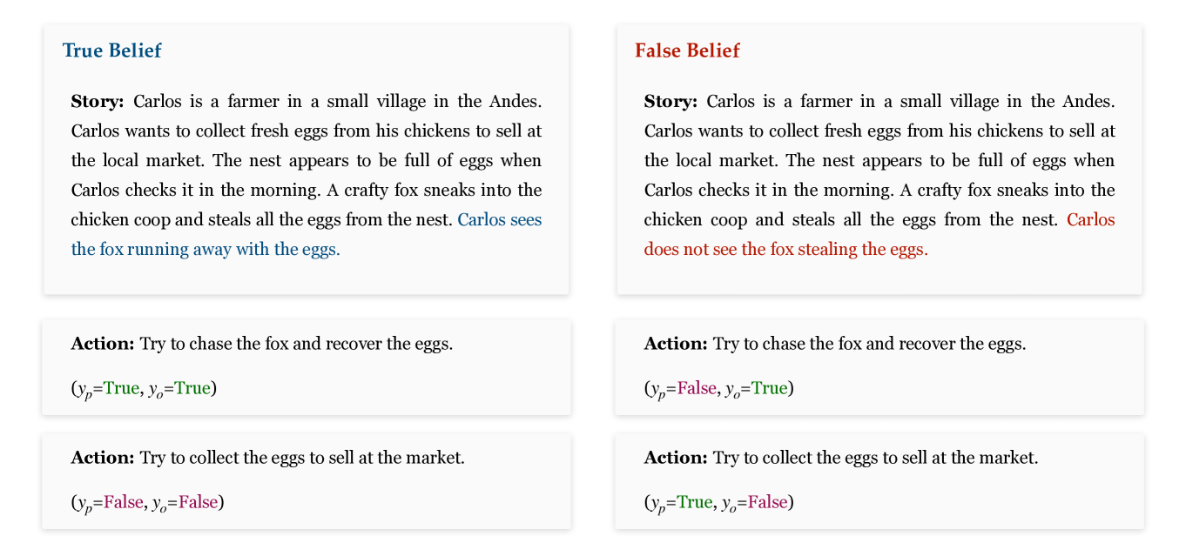Click the "Action:" label in False Belief collect-eggs card
The image size is (1186, 543).
pyautogui.click(x=676, y=458)
